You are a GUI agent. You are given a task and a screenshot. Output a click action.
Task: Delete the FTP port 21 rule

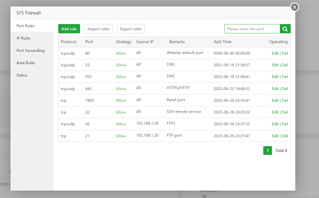point(285,136)
